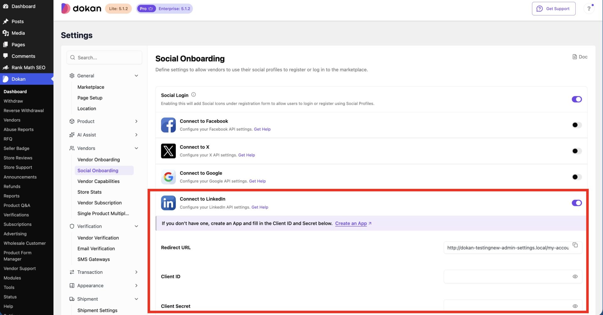Image resolution: width=603 pixels, height=315 pixels.
Task: Click the search magnifier icon in settings
Action: click(x=73, y=57)
